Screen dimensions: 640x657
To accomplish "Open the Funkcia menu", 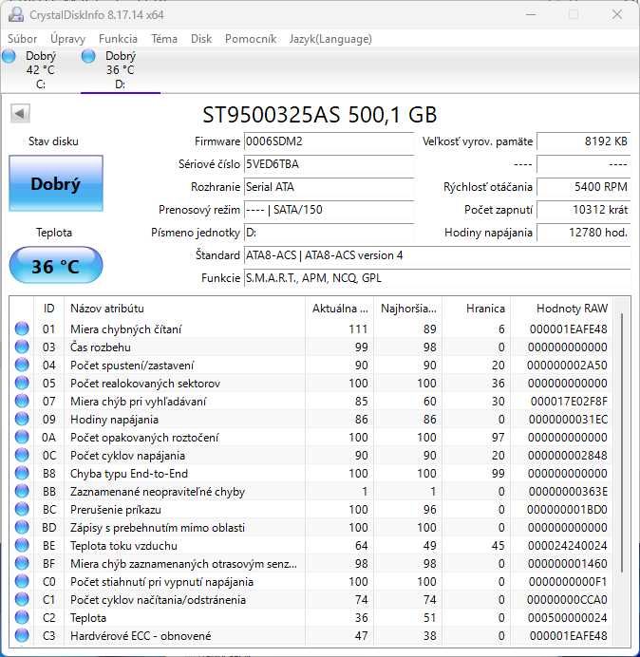I will [x=118, y=39].
